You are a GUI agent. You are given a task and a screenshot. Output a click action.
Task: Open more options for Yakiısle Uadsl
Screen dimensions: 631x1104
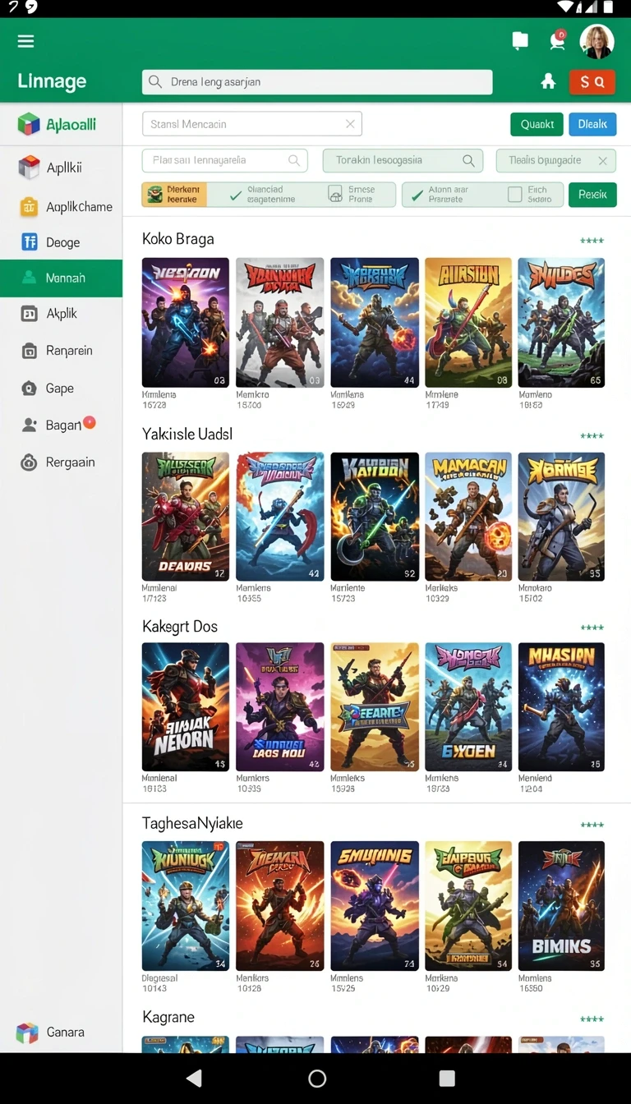click(592, 436)
